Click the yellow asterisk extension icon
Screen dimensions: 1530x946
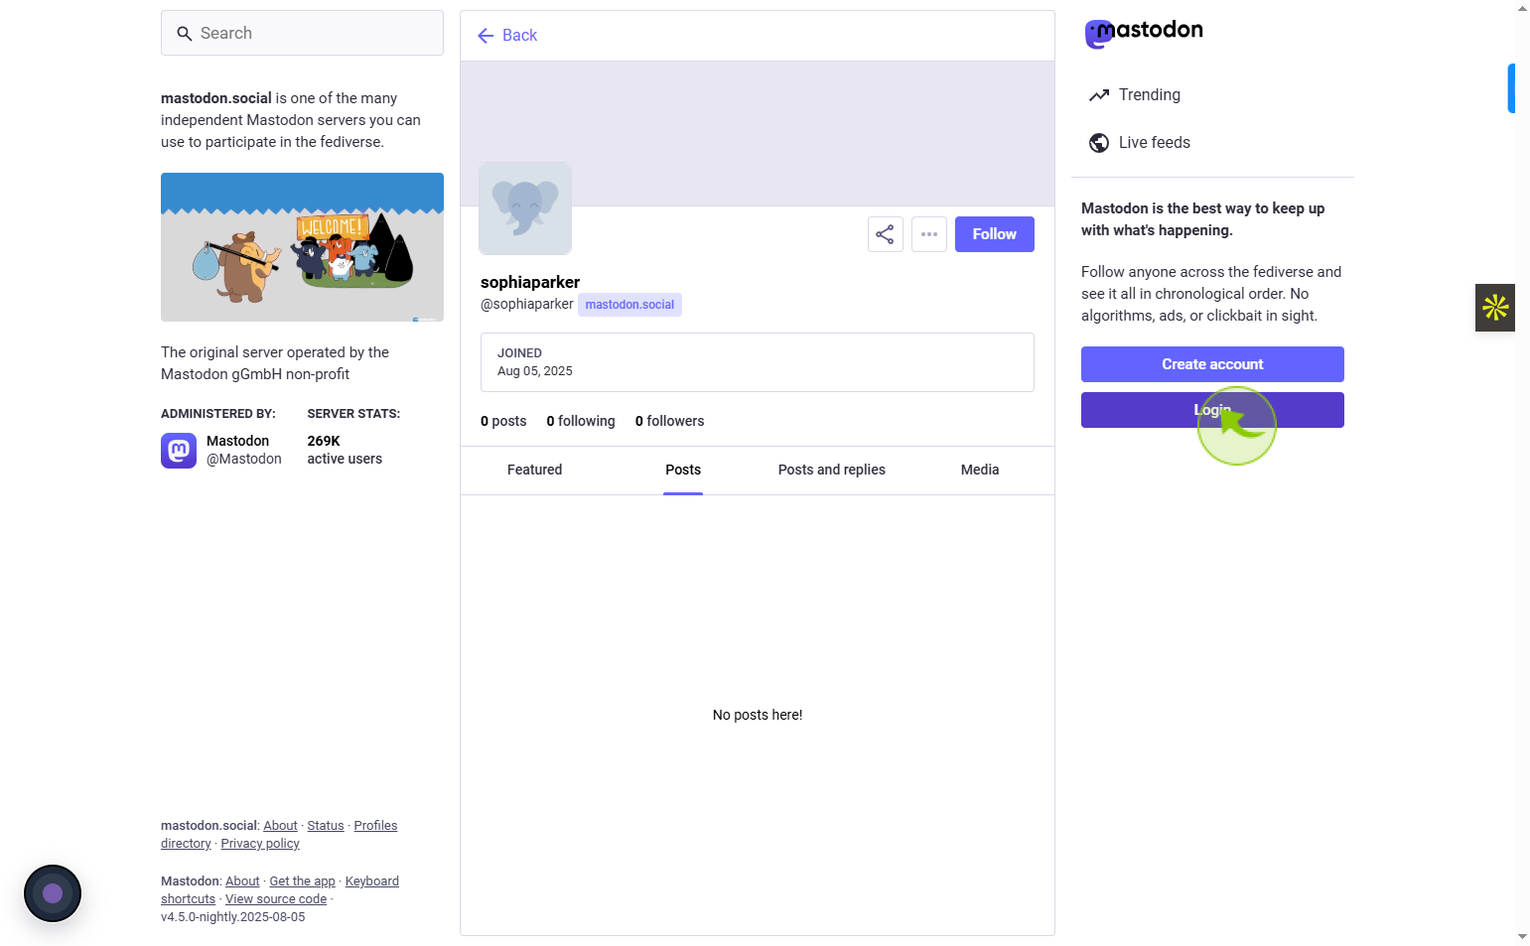pyautogui.click(x=1494, y=308)
